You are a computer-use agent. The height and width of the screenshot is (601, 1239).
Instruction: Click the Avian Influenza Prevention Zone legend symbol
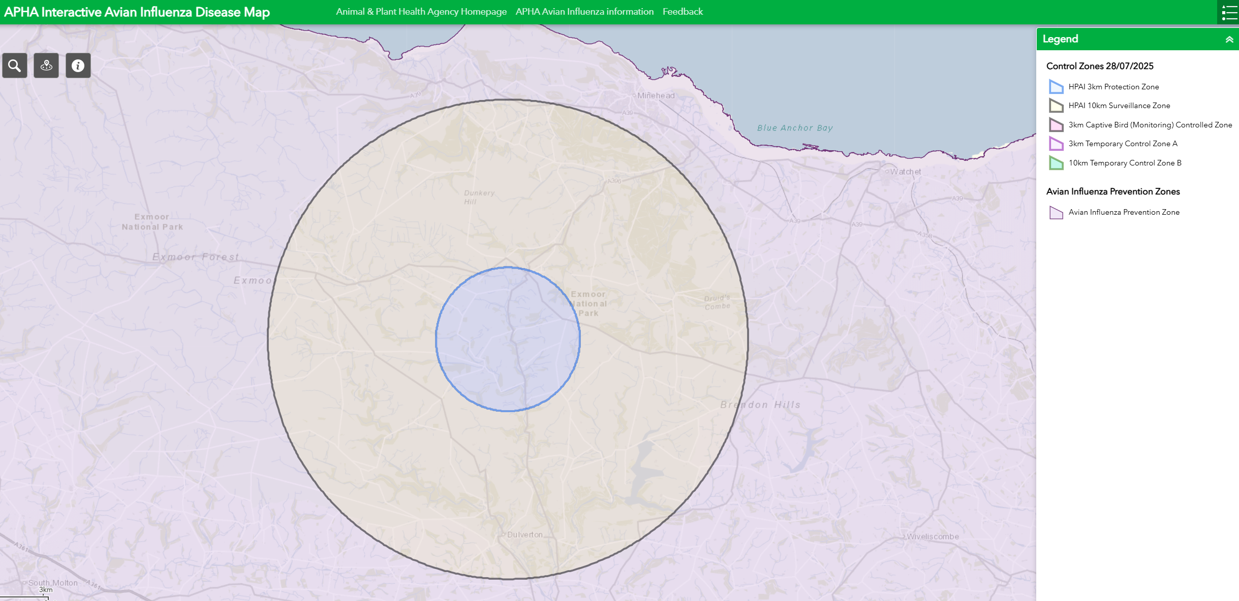coord(1056,212)
